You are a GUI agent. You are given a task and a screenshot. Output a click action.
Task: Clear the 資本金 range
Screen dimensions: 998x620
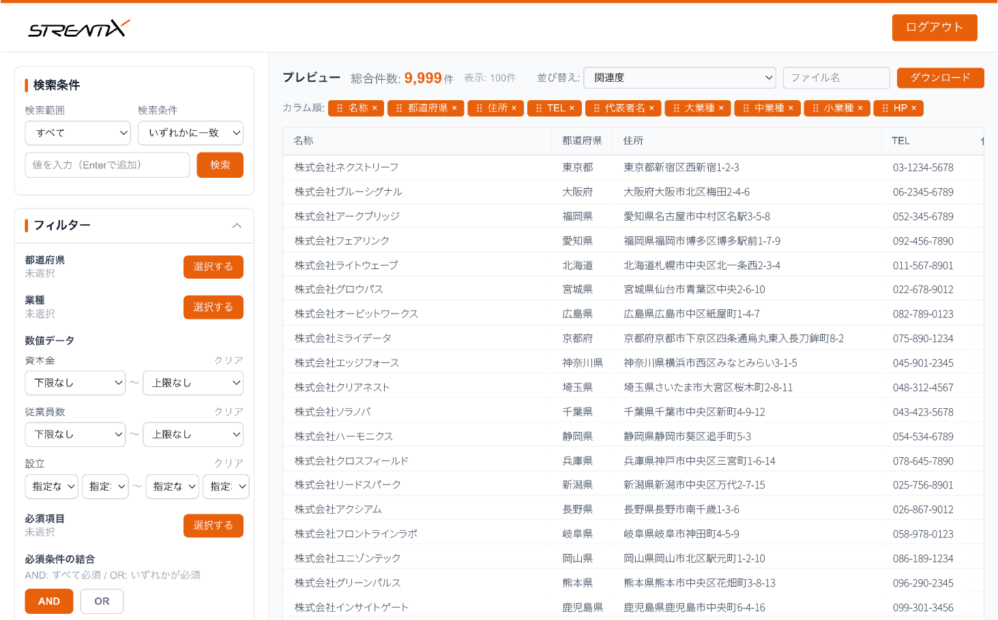[229, 360]
